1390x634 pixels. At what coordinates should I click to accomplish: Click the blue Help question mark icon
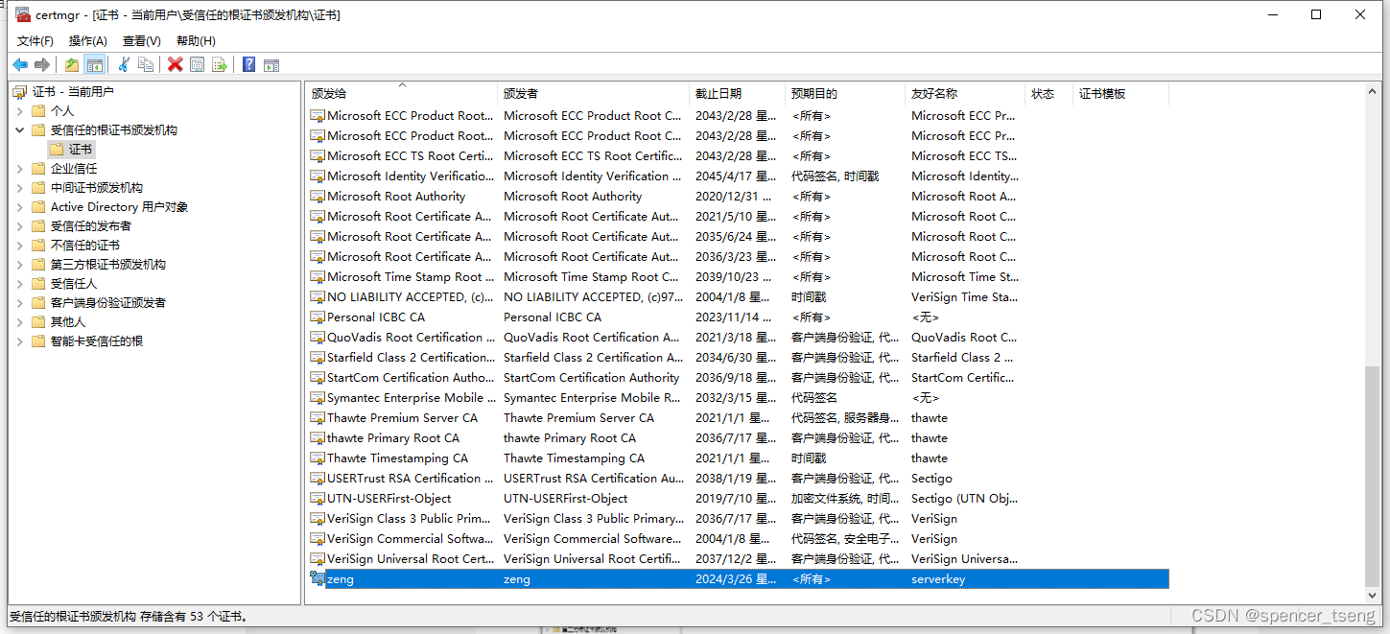click(x=249, y=64)
